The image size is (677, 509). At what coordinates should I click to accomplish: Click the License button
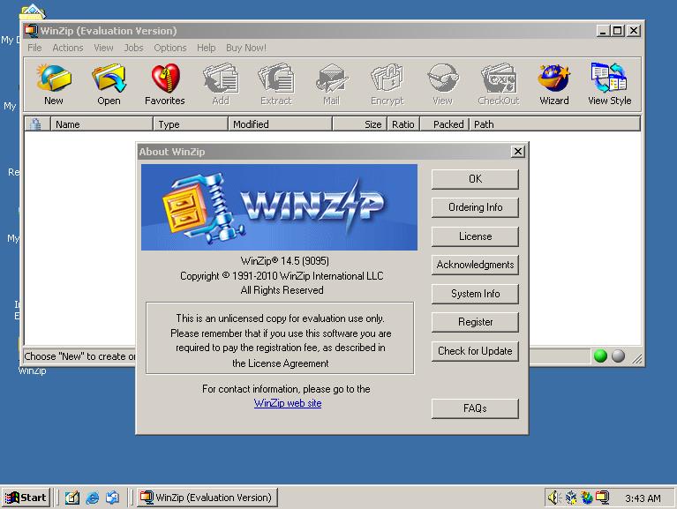[475, 236]
